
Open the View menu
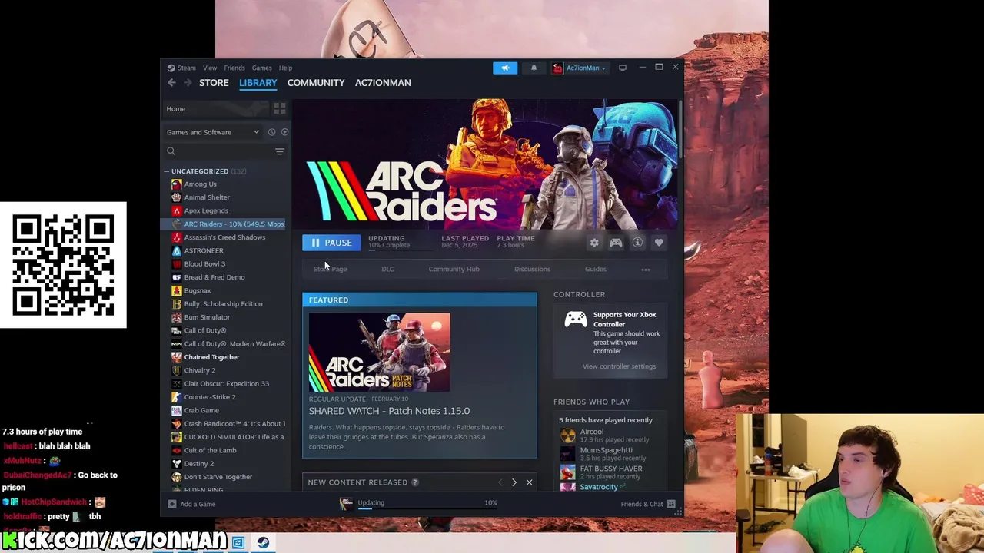click(x=209, y=68)
